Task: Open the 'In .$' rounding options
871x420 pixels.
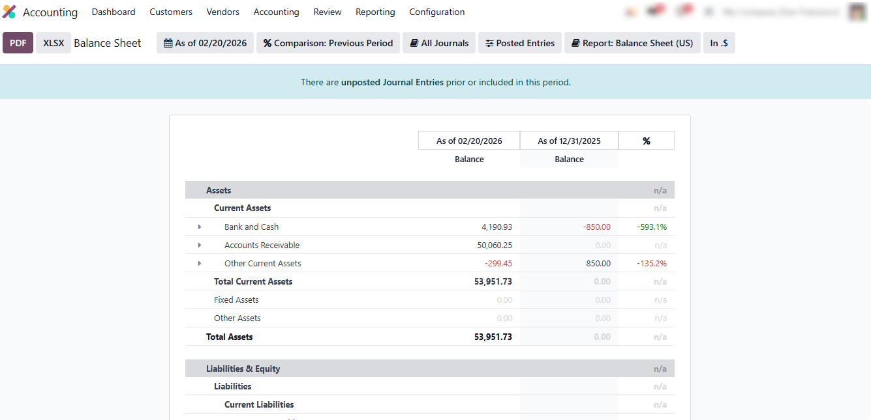Action: point(719,43)
